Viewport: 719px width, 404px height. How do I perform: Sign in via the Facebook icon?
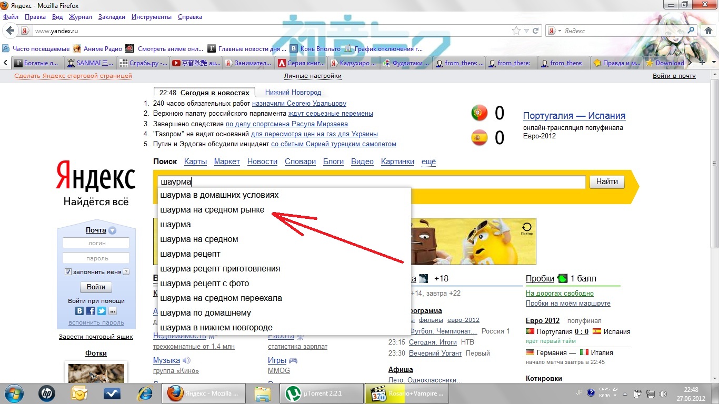(x=91, y=311)
